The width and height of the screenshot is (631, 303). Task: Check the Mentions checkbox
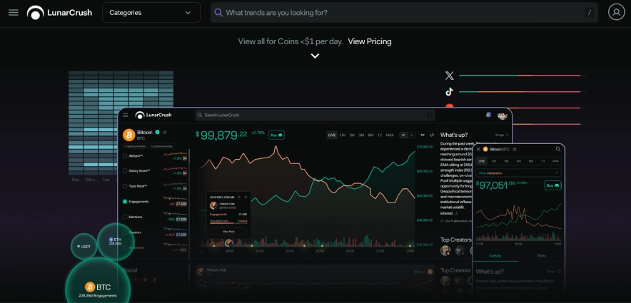[126, 217]
